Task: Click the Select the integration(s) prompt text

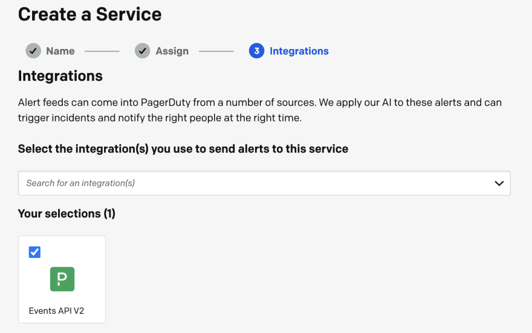Action: coord(183,149)
